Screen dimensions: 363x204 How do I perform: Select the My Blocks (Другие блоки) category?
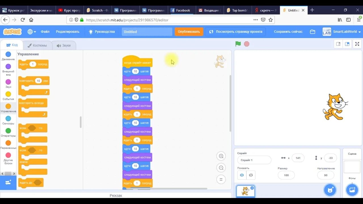click(8, 158)
